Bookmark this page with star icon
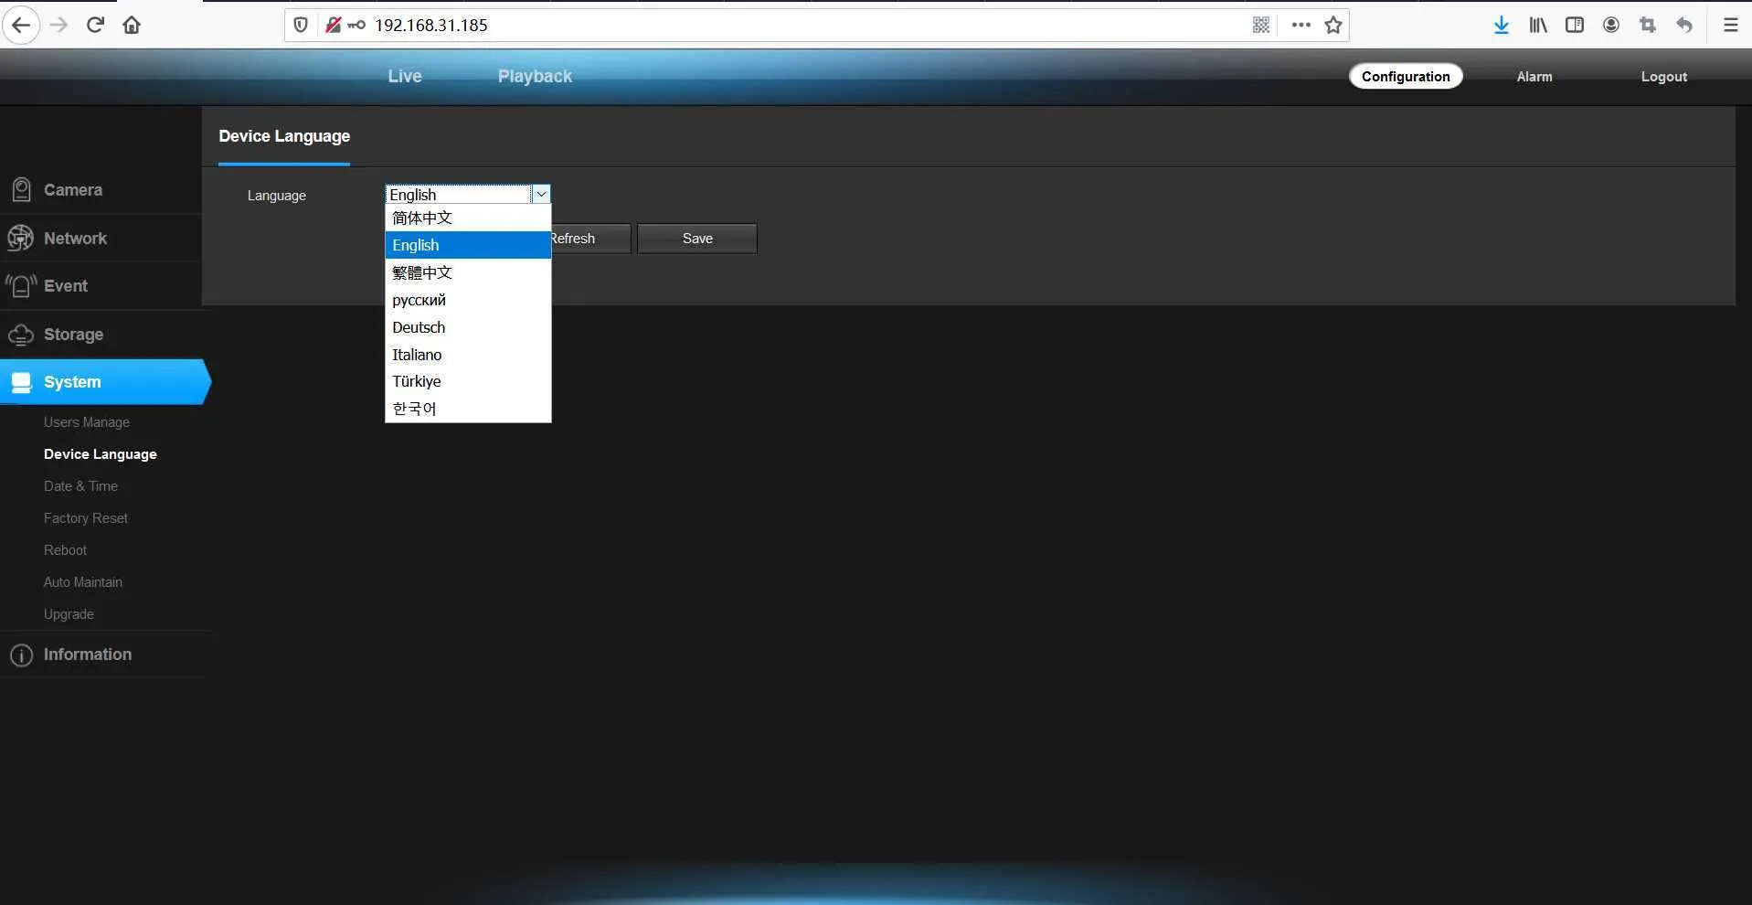Viewport: 1752px width, 905px height. coord(1333,25)
